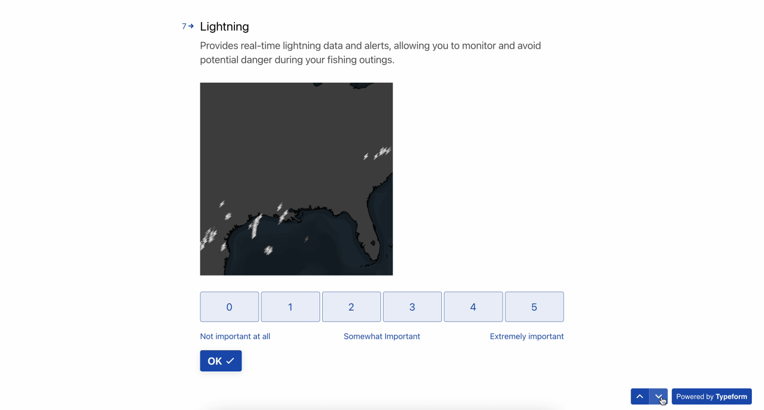The image size is (764, 410).
Task: Click the Not important at all label
Action: click(235, 336)
